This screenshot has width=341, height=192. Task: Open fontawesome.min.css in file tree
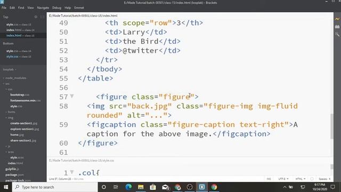click(x=26, y=101)
